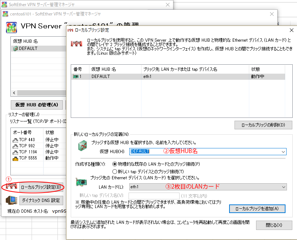Click 閉じる(X) to close the dialog
Screen dimensions: 297x240
[274, 225]
